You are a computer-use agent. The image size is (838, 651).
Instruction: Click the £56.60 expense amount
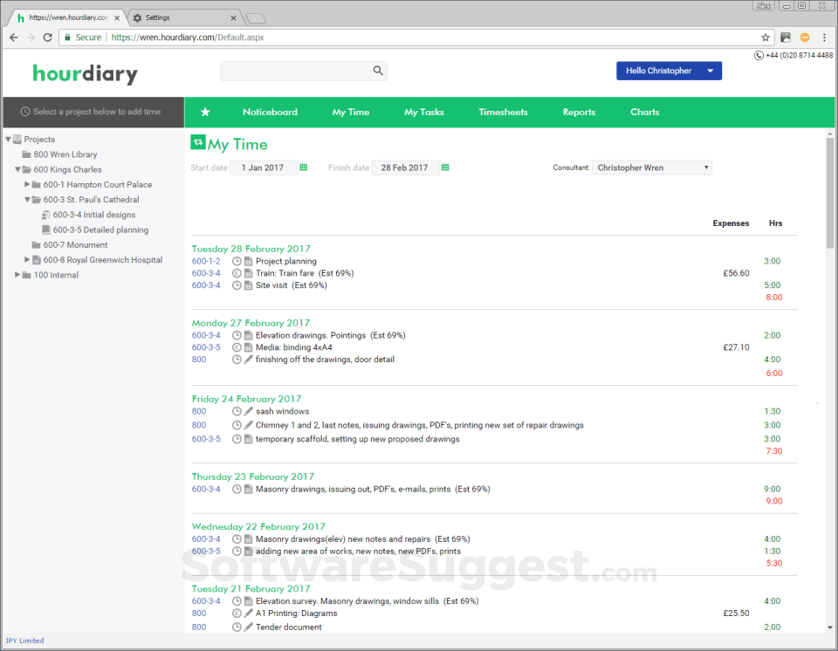(x=736, y=273)
